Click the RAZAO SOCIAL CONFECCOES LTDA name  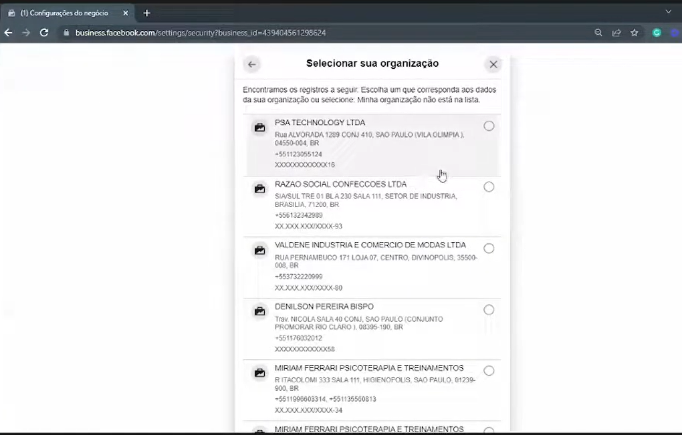pos(340,184)
